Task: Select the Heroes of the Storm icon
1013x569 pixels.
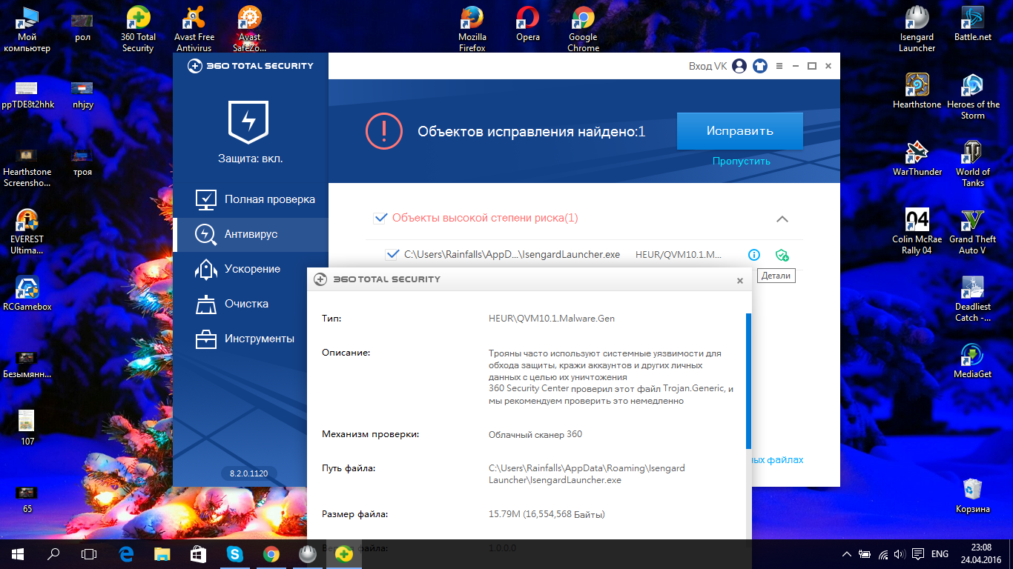Action: [972, 97]
